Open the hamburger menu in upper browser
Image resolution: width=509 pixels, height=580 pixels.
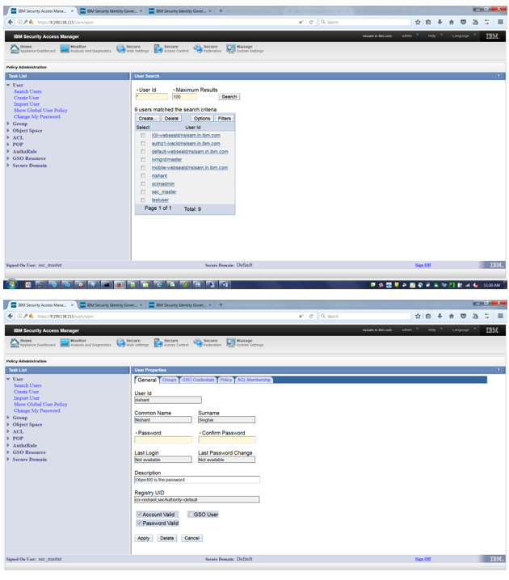tap(500, 22)
